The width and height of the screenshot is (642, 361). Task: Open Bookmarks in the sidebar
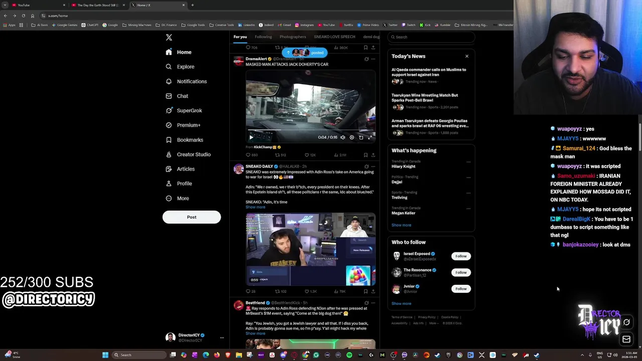pyautogui.click(x=185, y=140)
